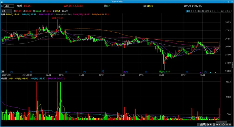Click the highest price label 19.30
The width and height of the screenshot is (234, 127).
[57, 18]
